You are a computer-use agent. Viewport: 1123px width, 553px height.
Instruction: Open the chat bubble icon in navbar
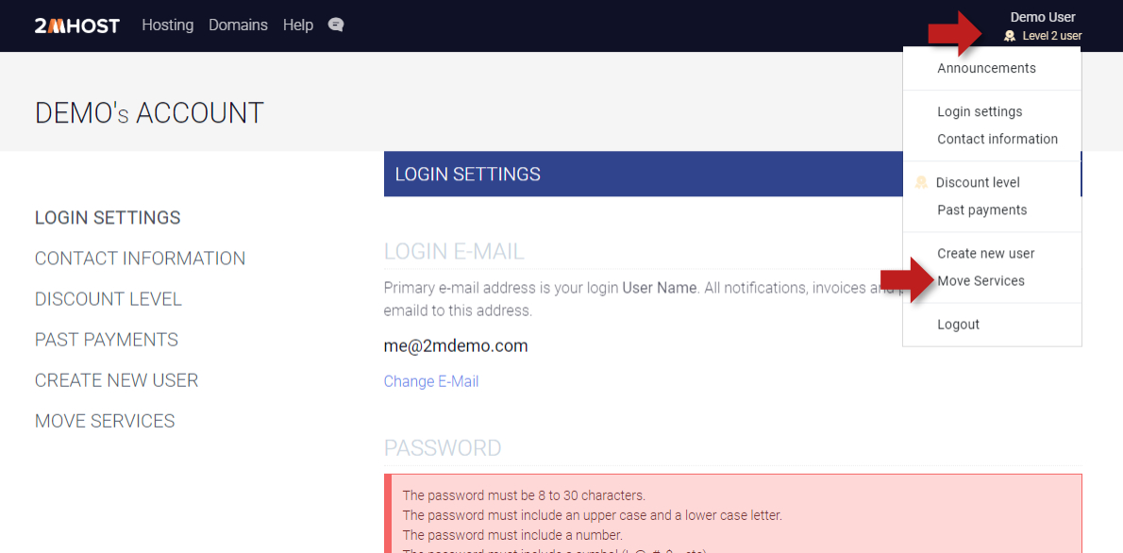point(336,25)
